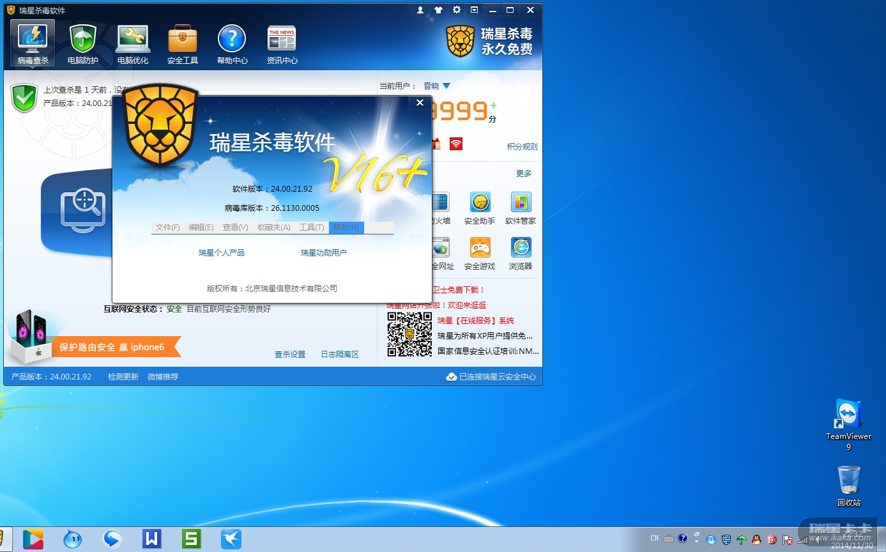Open the 帮助中心 help center
Viewport: 886px width, 552px height.
click(233, 43)
